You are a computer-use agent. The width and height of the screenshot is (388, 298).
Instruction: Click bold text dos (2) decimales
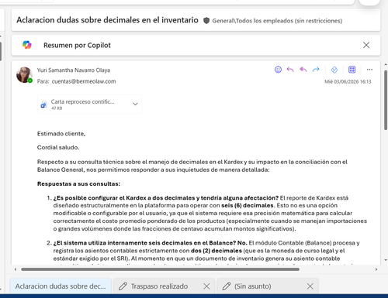click(x=217, y=251)
